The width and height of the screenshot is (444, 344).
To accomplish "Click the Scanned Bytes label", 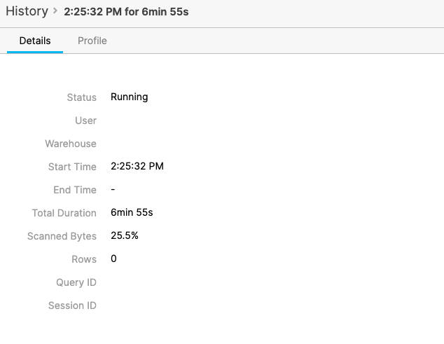I will [x=62, y=236].
